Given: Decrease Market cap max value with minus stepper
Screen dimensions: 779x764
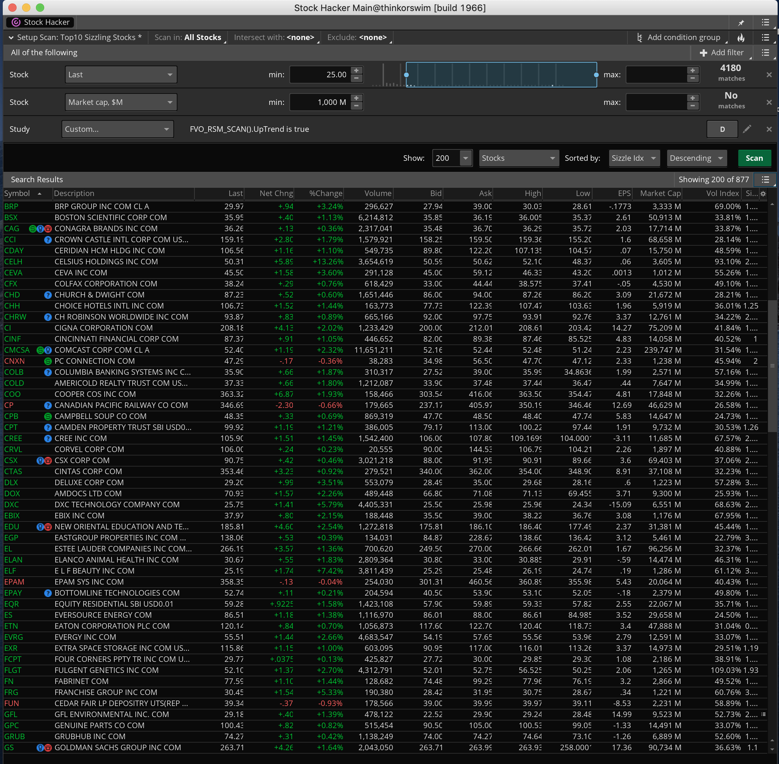Looking at the screenshot, I should click(x=693, y=106).
